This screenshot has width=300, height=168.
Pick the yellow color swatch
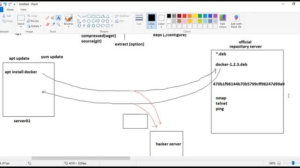click(x=195, y=16)
